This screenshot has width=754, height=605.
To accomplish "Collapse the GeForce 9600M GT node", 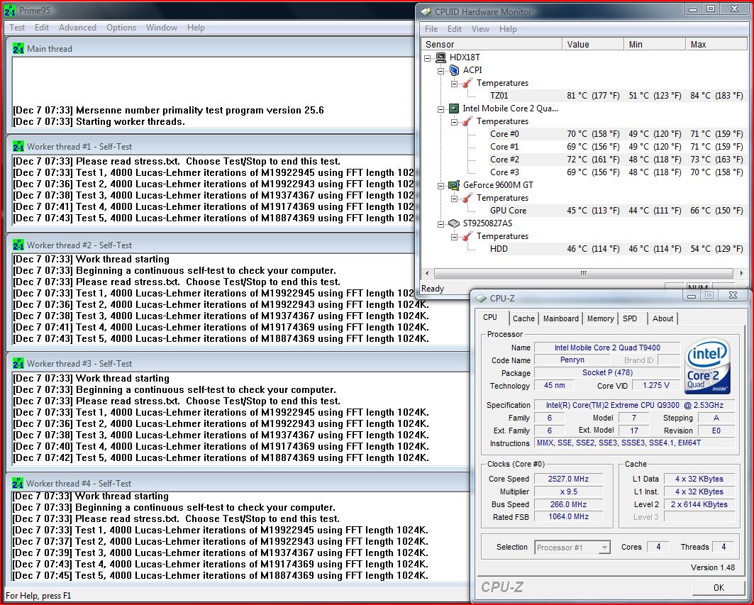I will 441,186.
